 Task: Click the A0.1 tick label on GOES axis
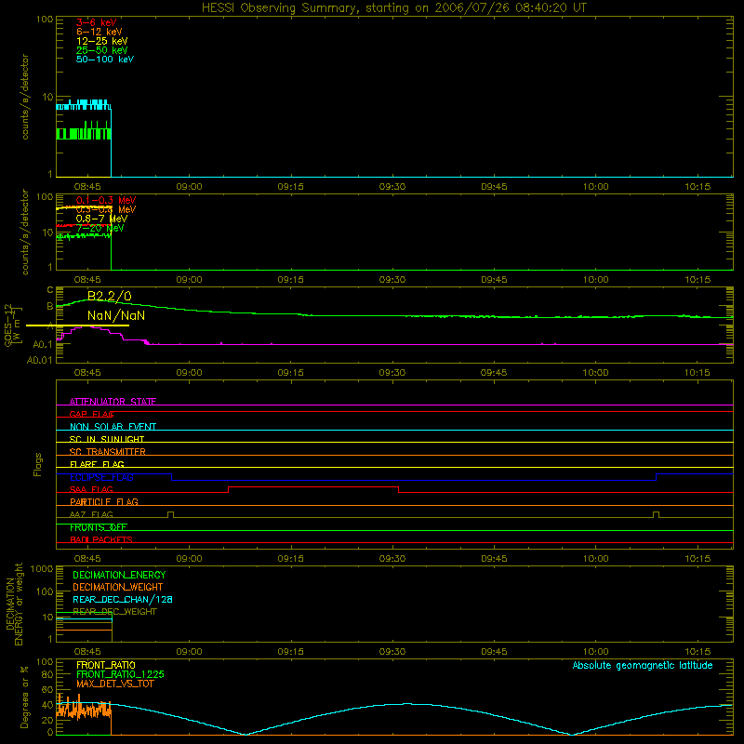[43, 344]
